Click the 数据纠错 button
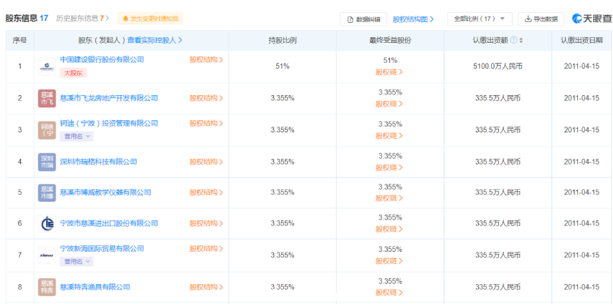The image size is (613, 304). tap(363, 19)
